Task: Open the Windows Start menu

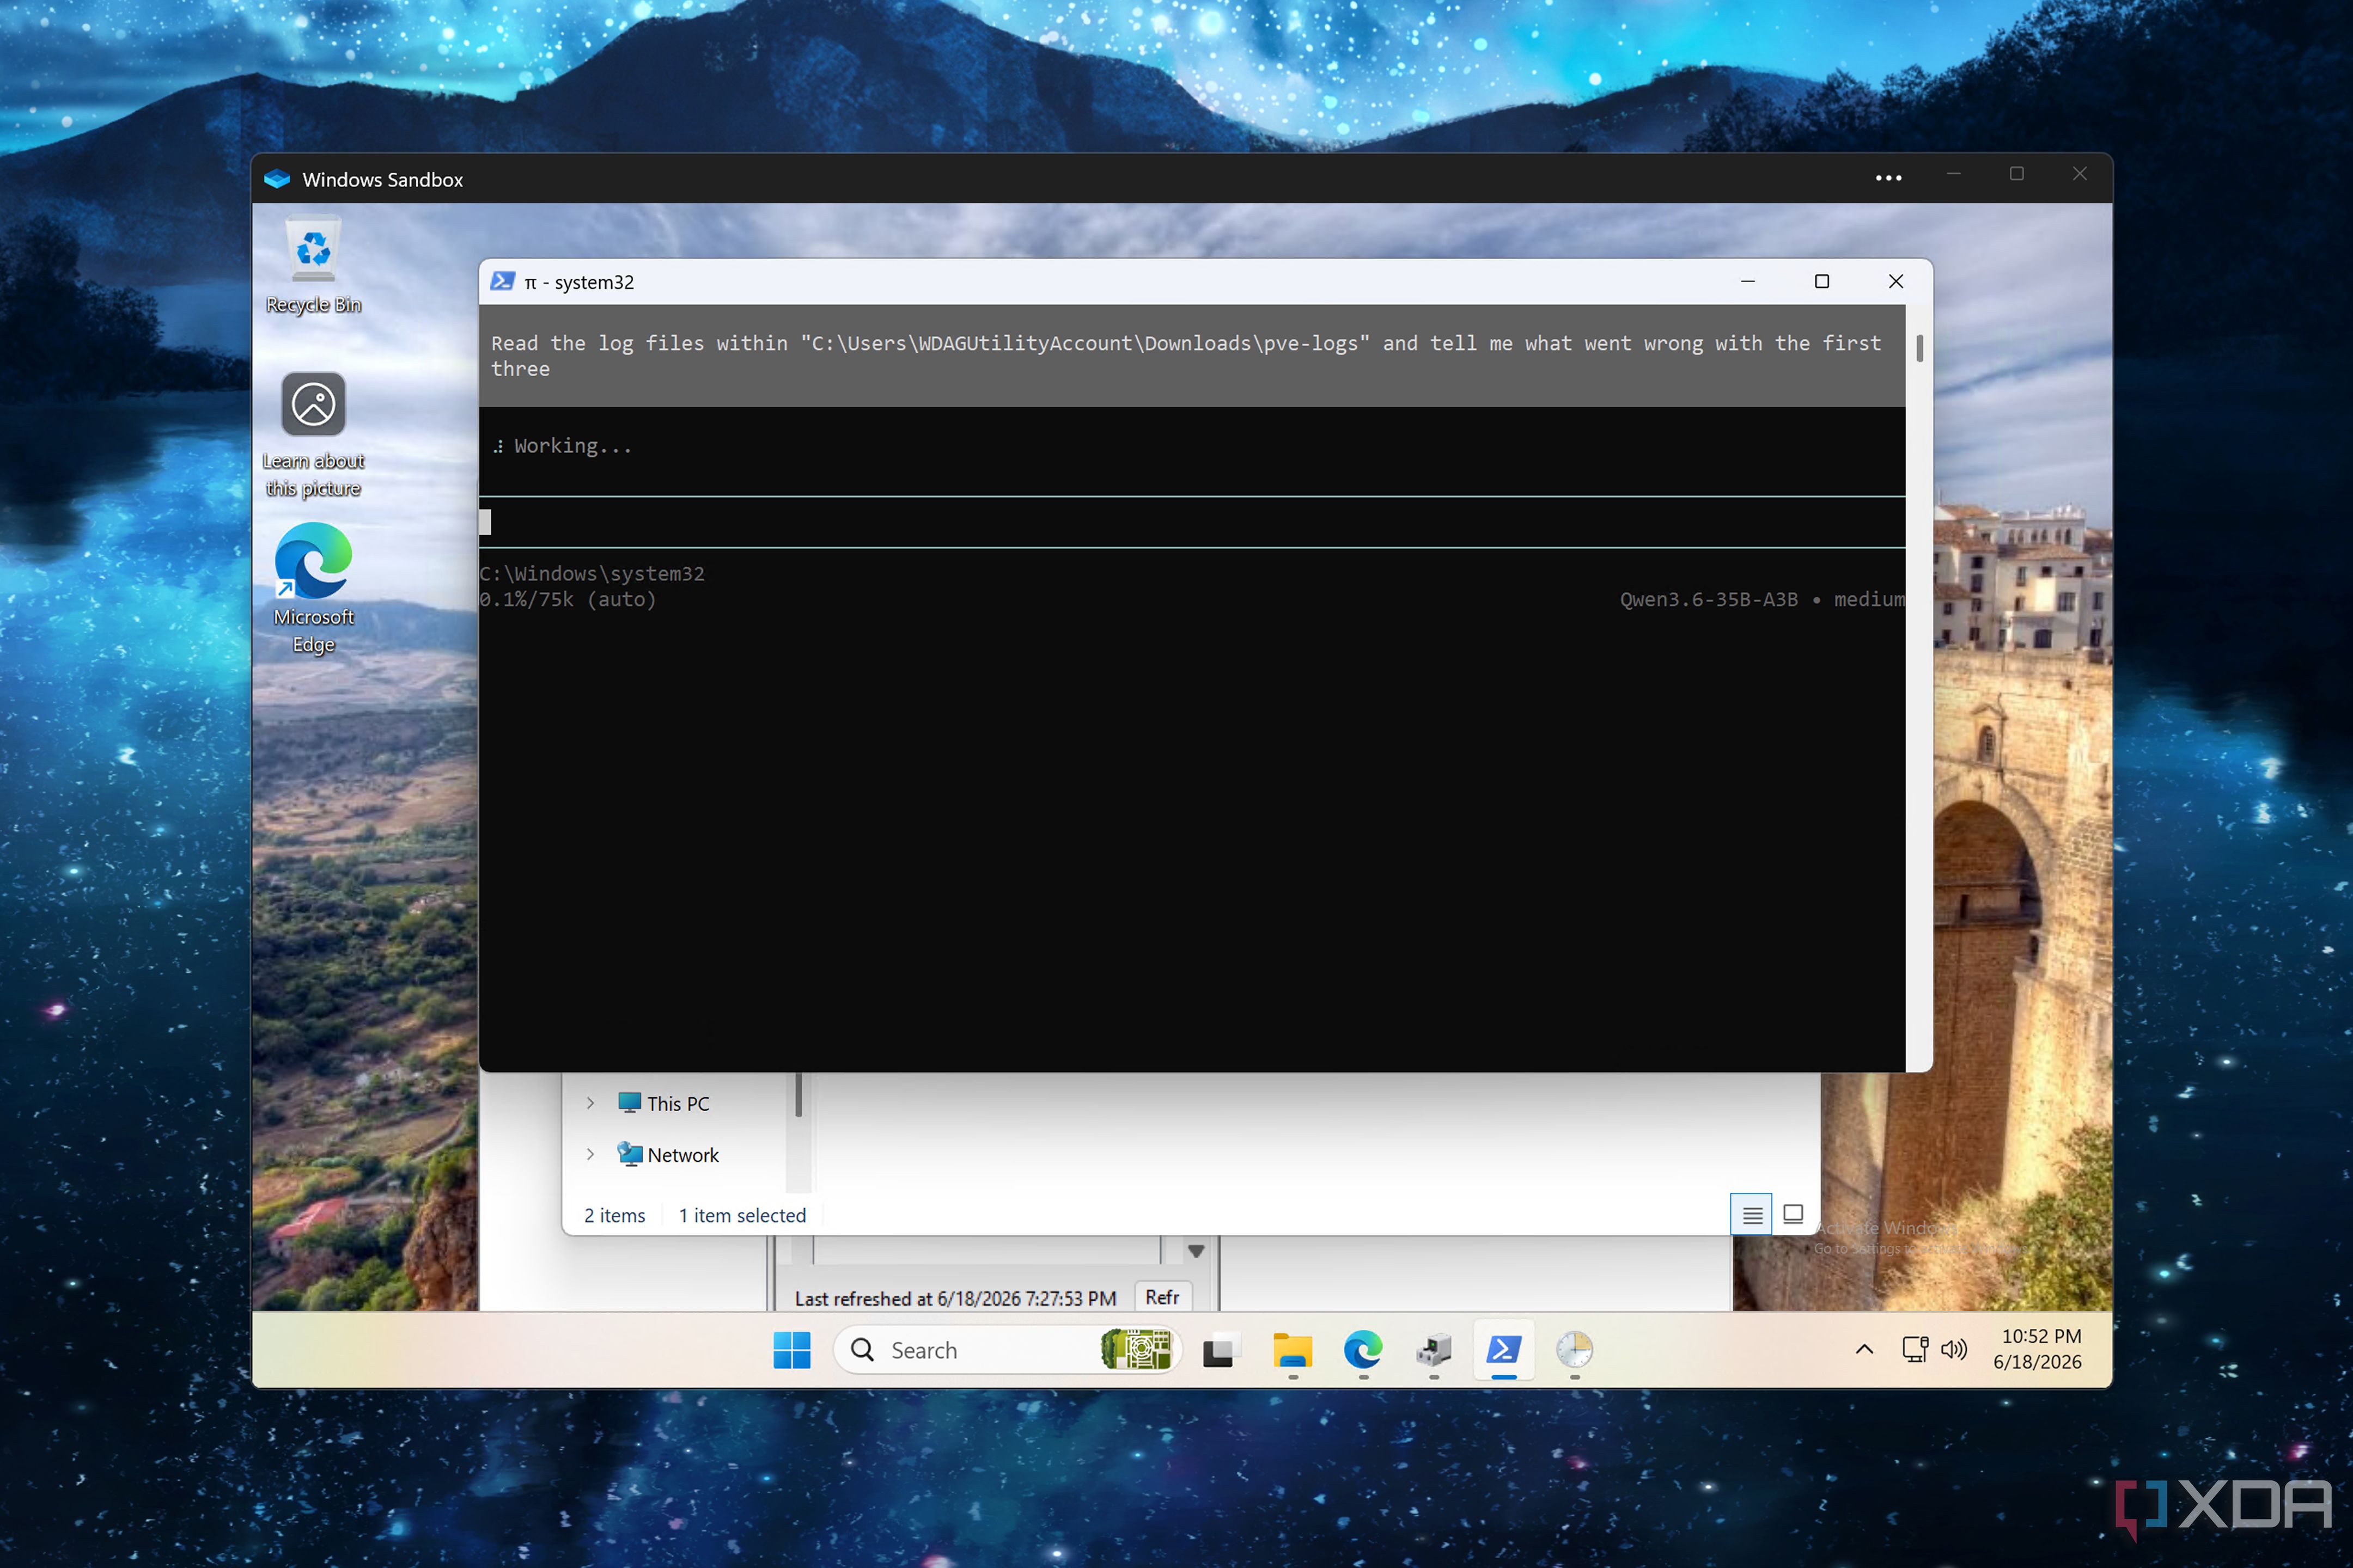Action: [791, 1350]
